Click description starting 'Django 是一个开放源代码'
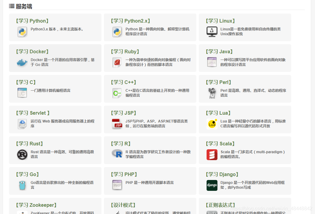 (253, 185)
